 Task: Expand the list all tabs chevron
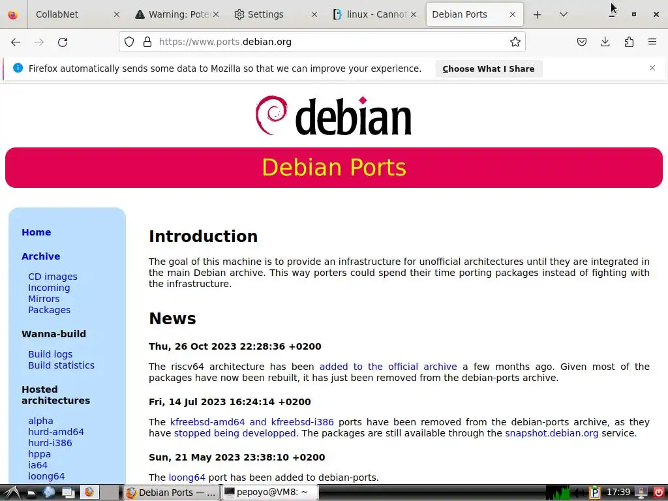coord(563,14)
